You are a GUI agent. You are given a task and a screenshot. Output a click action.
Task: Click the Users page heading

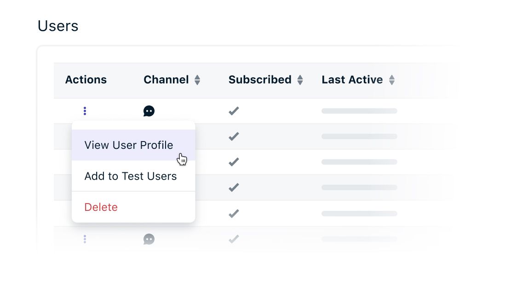(58, 26)
